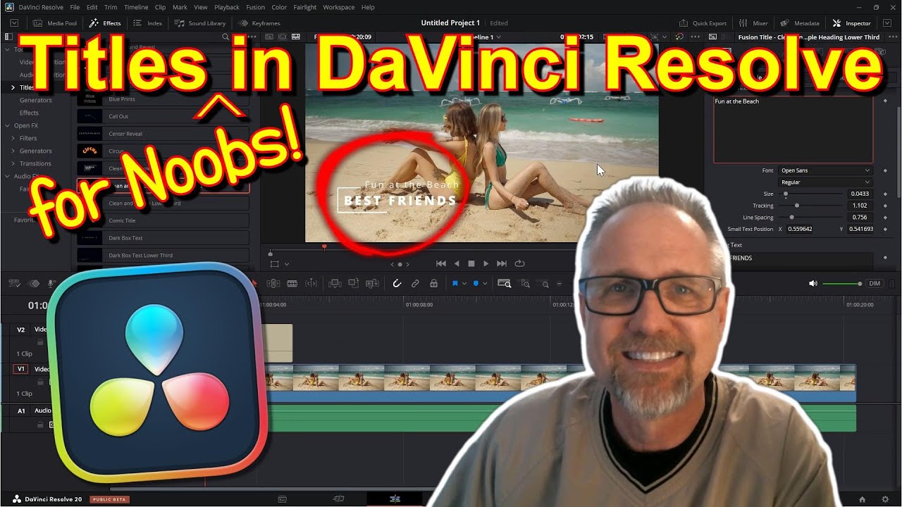The width and height of the screenshot is (902, 507).
Task: Click the Size slider handle
Action: [786, 194]
